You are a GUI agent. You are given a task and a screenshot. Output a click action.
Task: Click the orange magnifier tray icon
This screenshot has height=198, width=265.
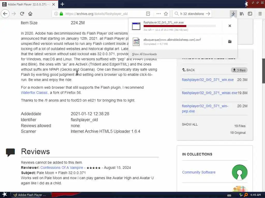[246, 195]
